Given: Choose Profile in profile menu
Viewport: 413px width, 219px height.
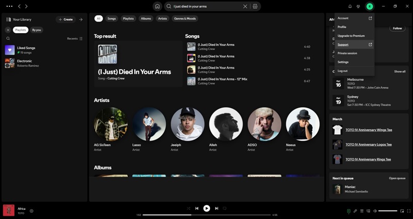Looking at the screenshot, I should pyautogui.click(x=355, y=27).
